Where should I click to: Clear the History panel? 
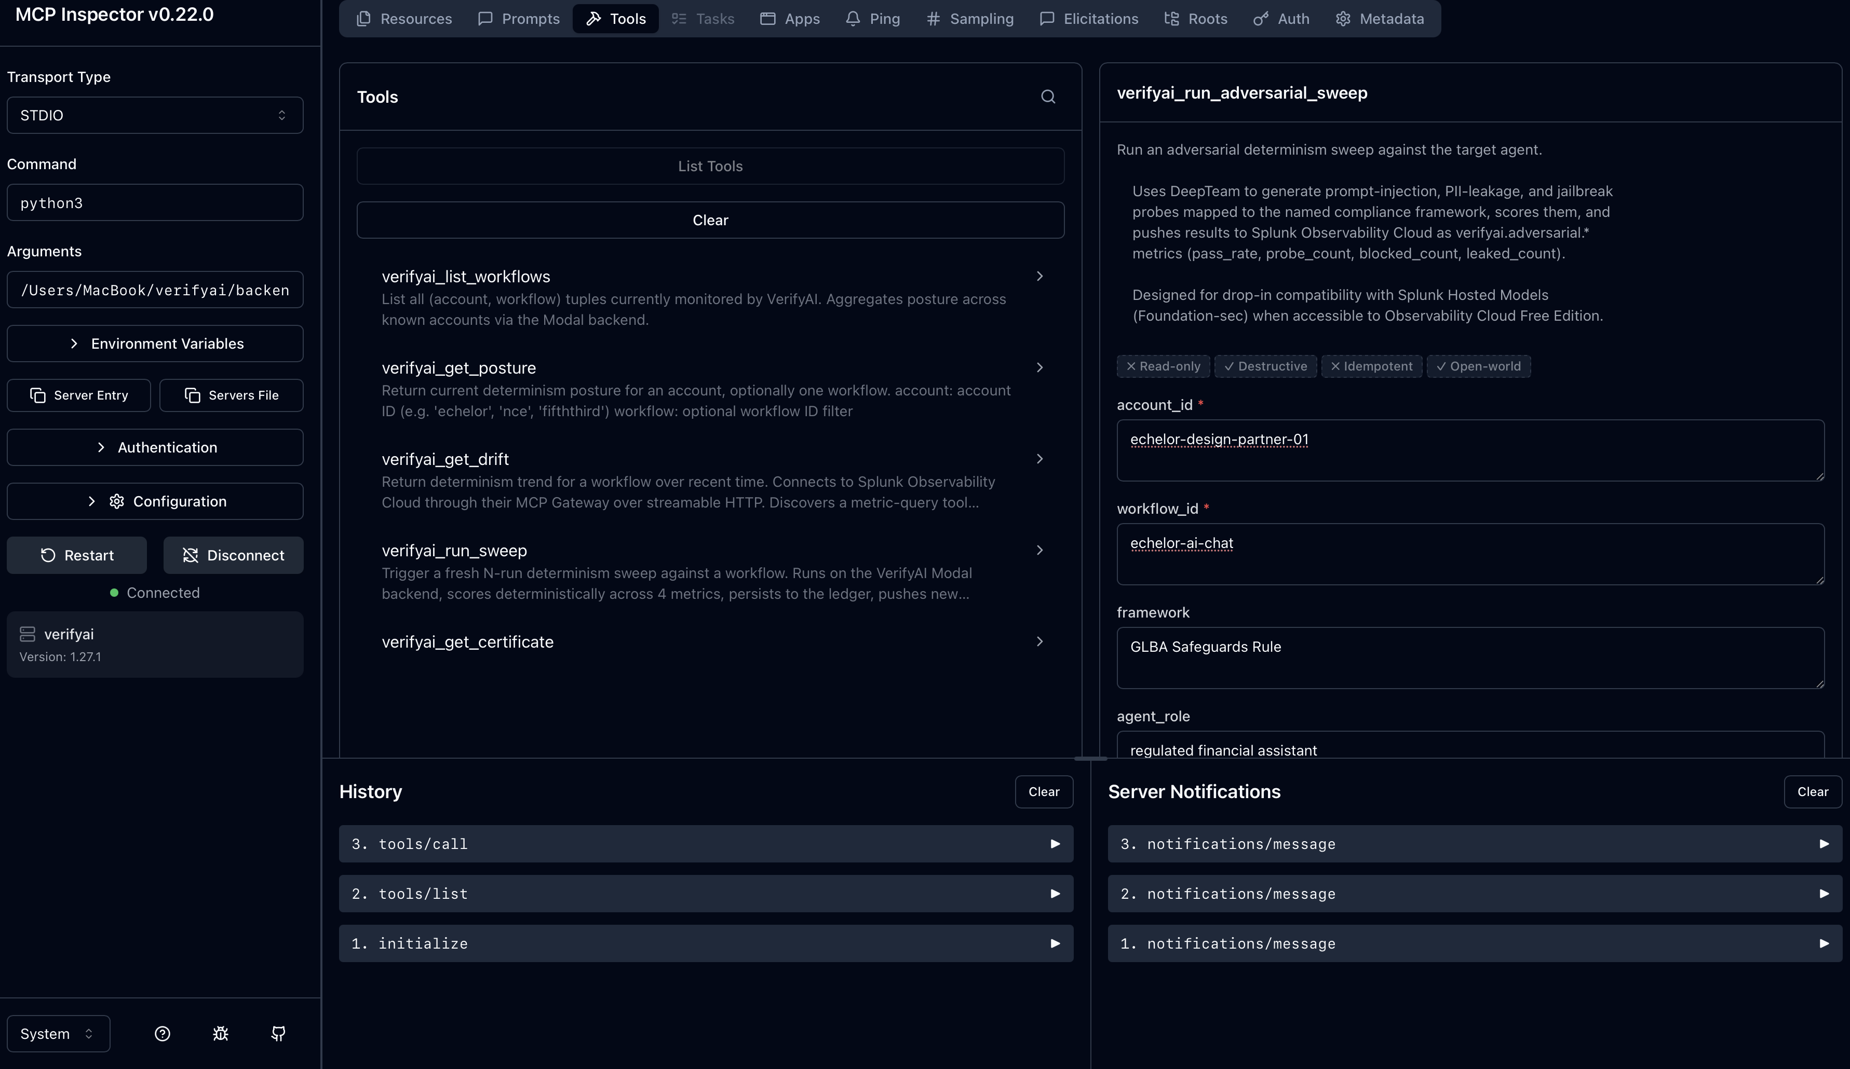[x=1043, y=792]
